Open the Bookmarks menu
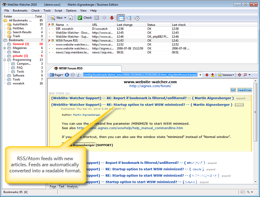This screenshot has width=260, height=197. click(x=20, y=11)
